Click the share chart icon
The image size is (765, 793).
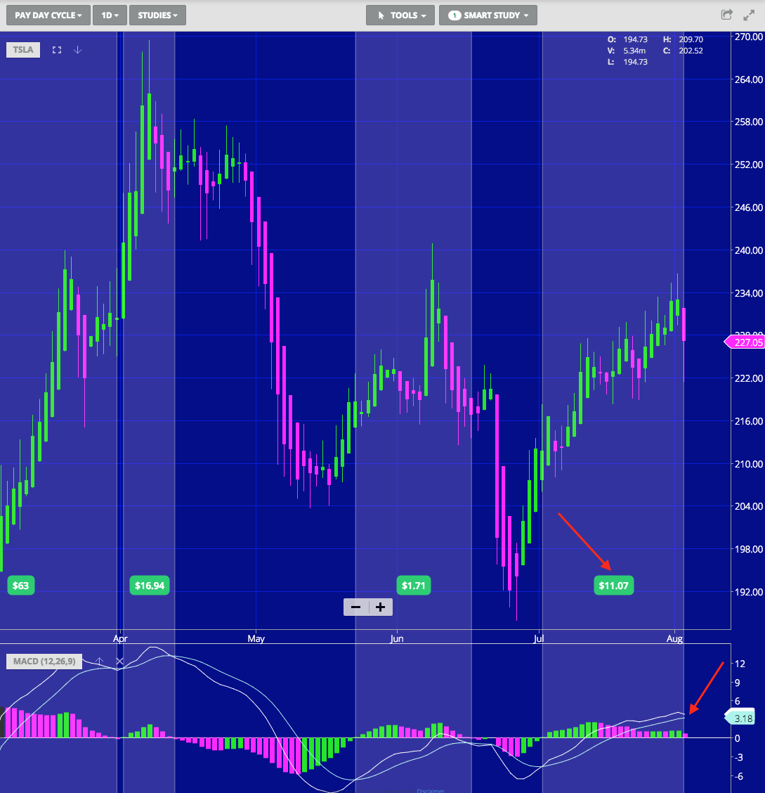(726, 15)
